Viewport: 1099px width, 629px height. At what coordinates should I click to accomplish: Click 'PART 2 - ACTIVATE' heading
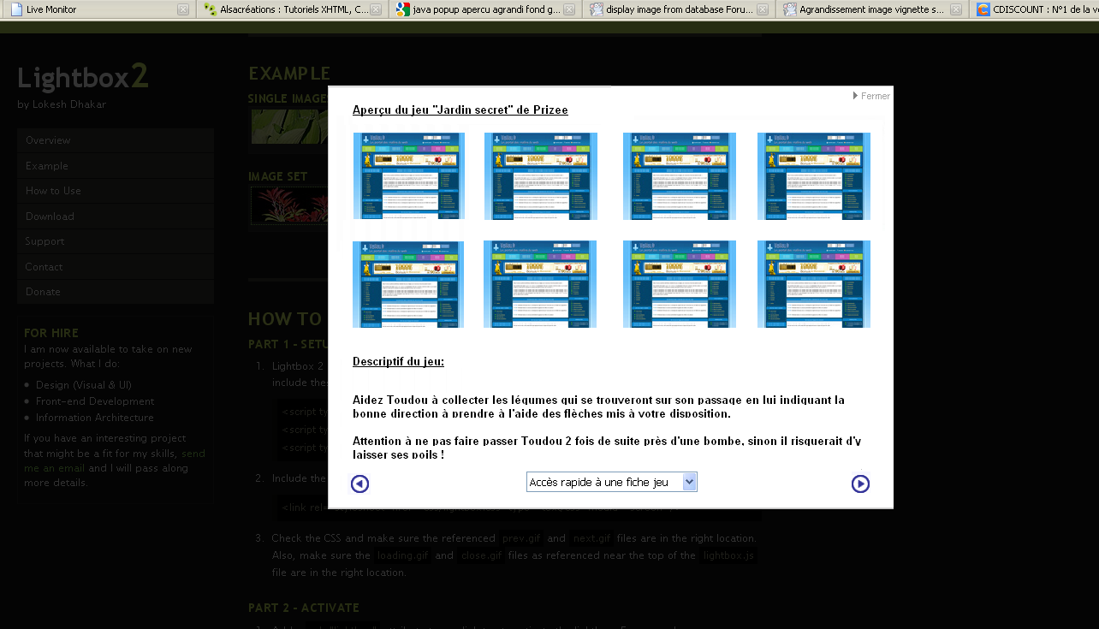(x=304, y=608)
